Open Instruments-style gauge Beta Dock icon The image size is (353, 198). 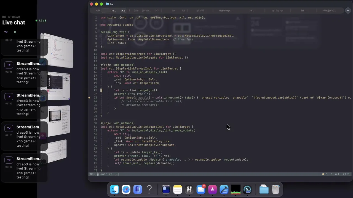tap(247, 189)
